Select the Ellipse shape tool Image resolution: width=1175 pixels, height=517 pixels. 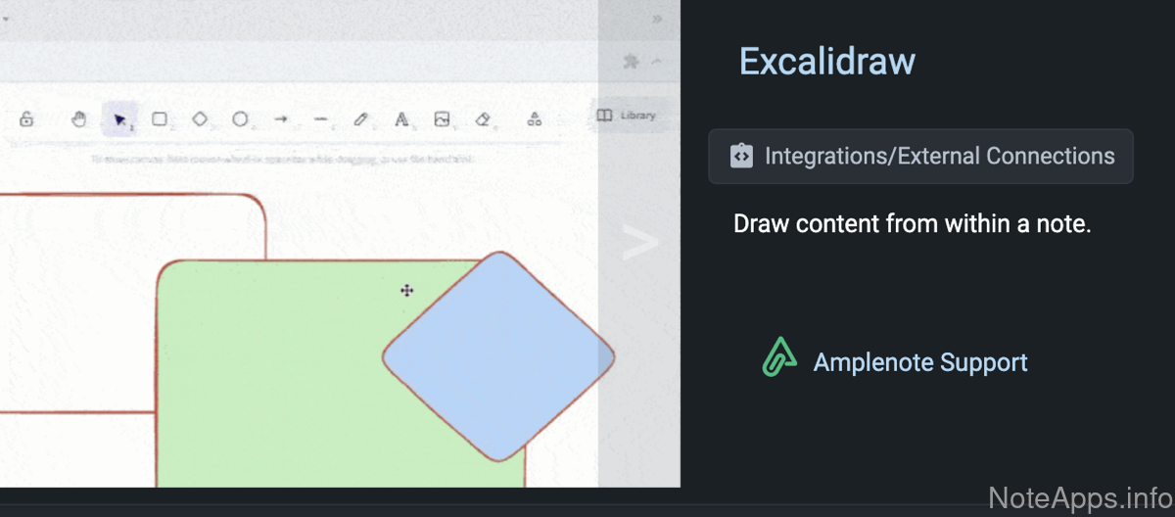[x=240, y=119]
